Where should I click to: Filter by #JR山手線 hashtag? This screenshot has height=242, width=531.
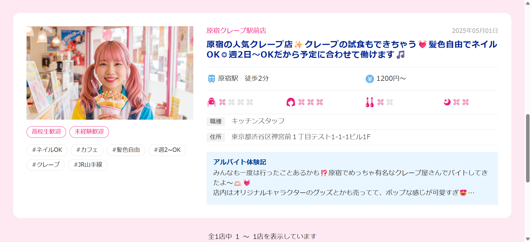88,165
